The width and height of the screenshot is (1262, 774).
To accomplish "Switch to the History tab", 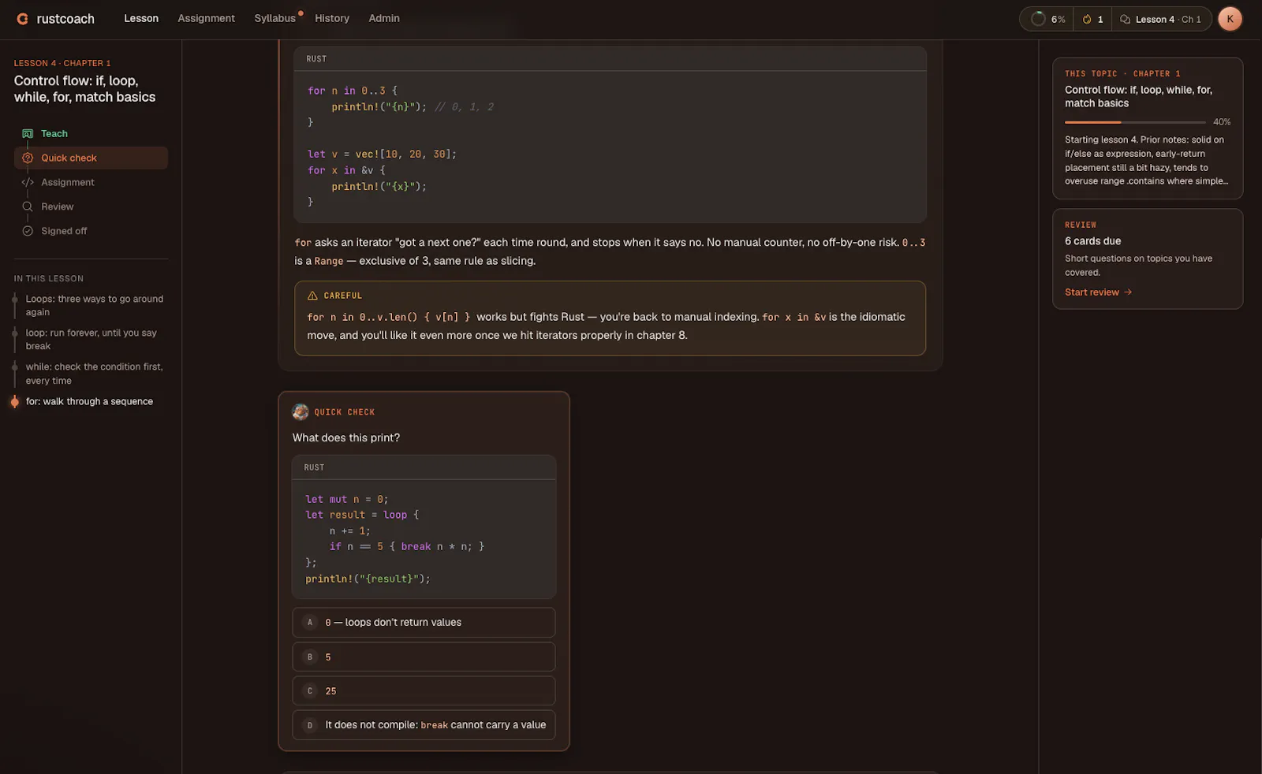I will 332,18.
